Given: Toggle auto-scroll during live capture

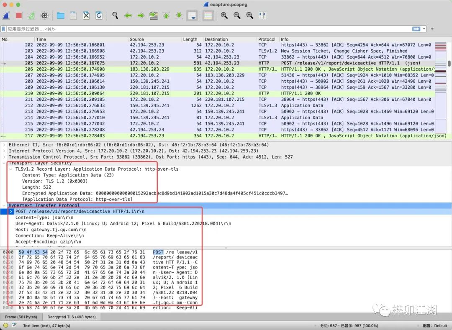Looking at the screenshot, I should [192, 16].
